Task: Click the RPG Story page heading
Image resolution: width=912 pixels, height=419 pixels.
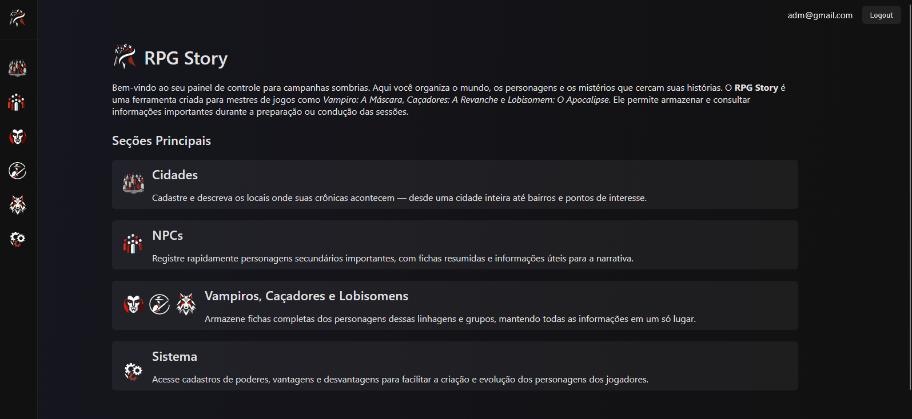Action: tap(186, 58)
